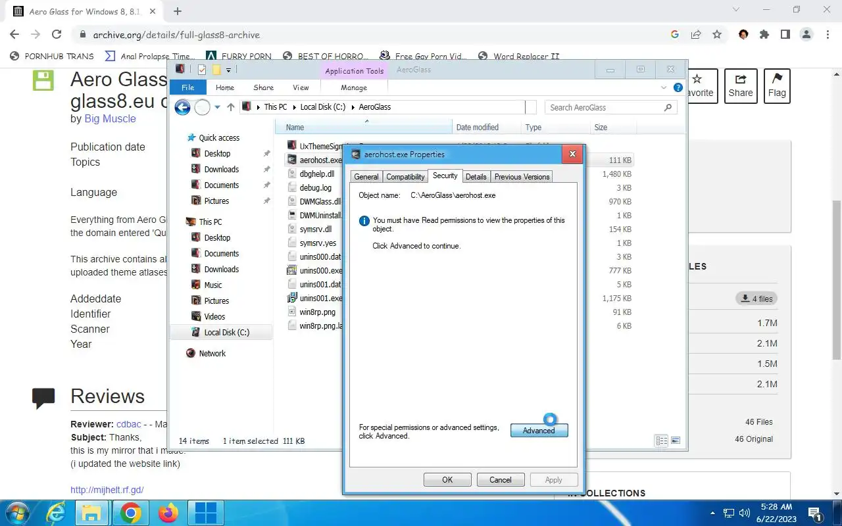Open notification center in taskbar

tap(814, 514)
